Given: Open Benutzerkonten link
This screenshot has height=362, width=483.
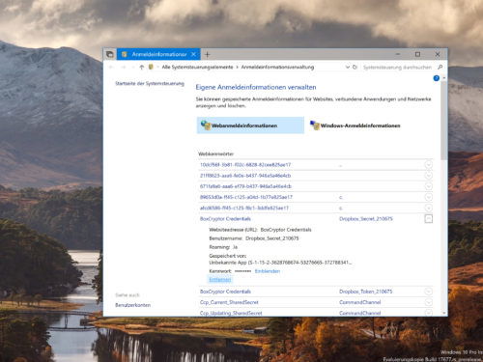Looking at the screenshot, I should [132, 305].
